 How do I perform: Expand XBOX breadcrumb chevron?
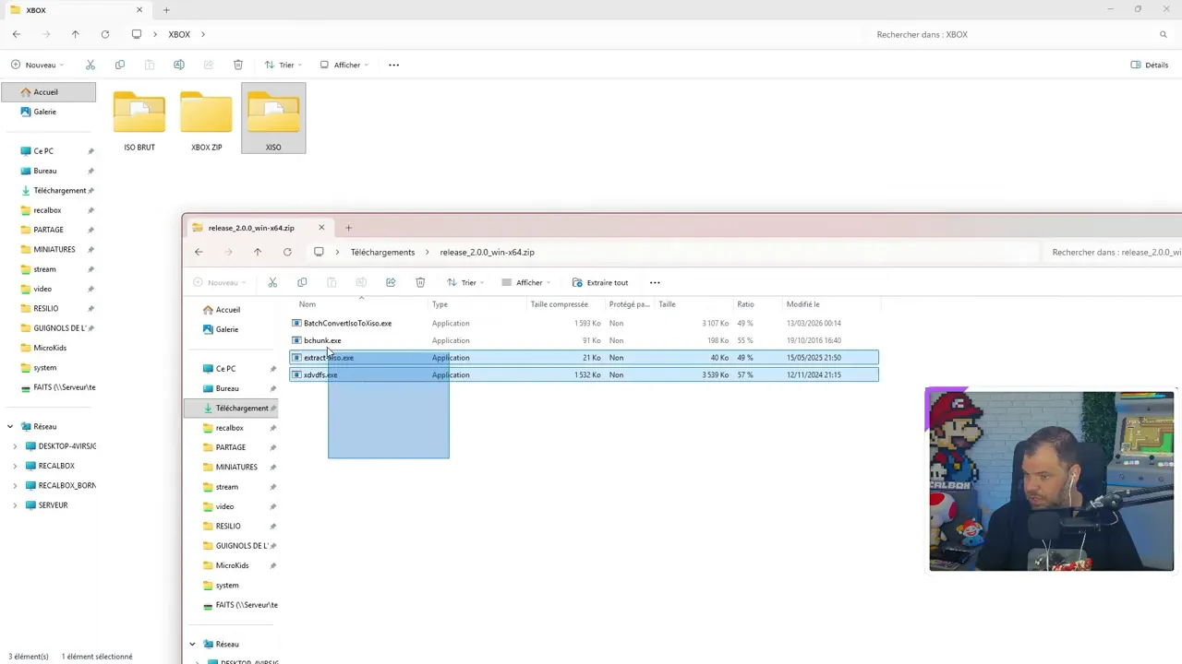[203, 34]
